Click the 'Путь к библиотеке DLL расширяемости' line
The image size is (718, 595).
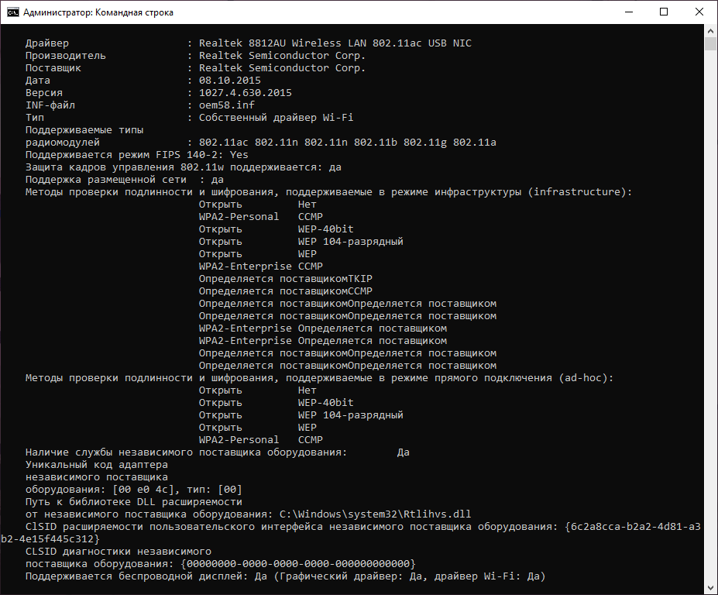pyautogui.click(x=134, y=501)
